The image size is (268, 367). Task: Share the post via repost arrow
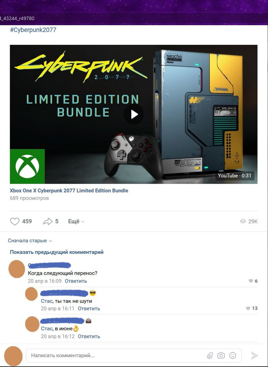(x=48, y=222)
